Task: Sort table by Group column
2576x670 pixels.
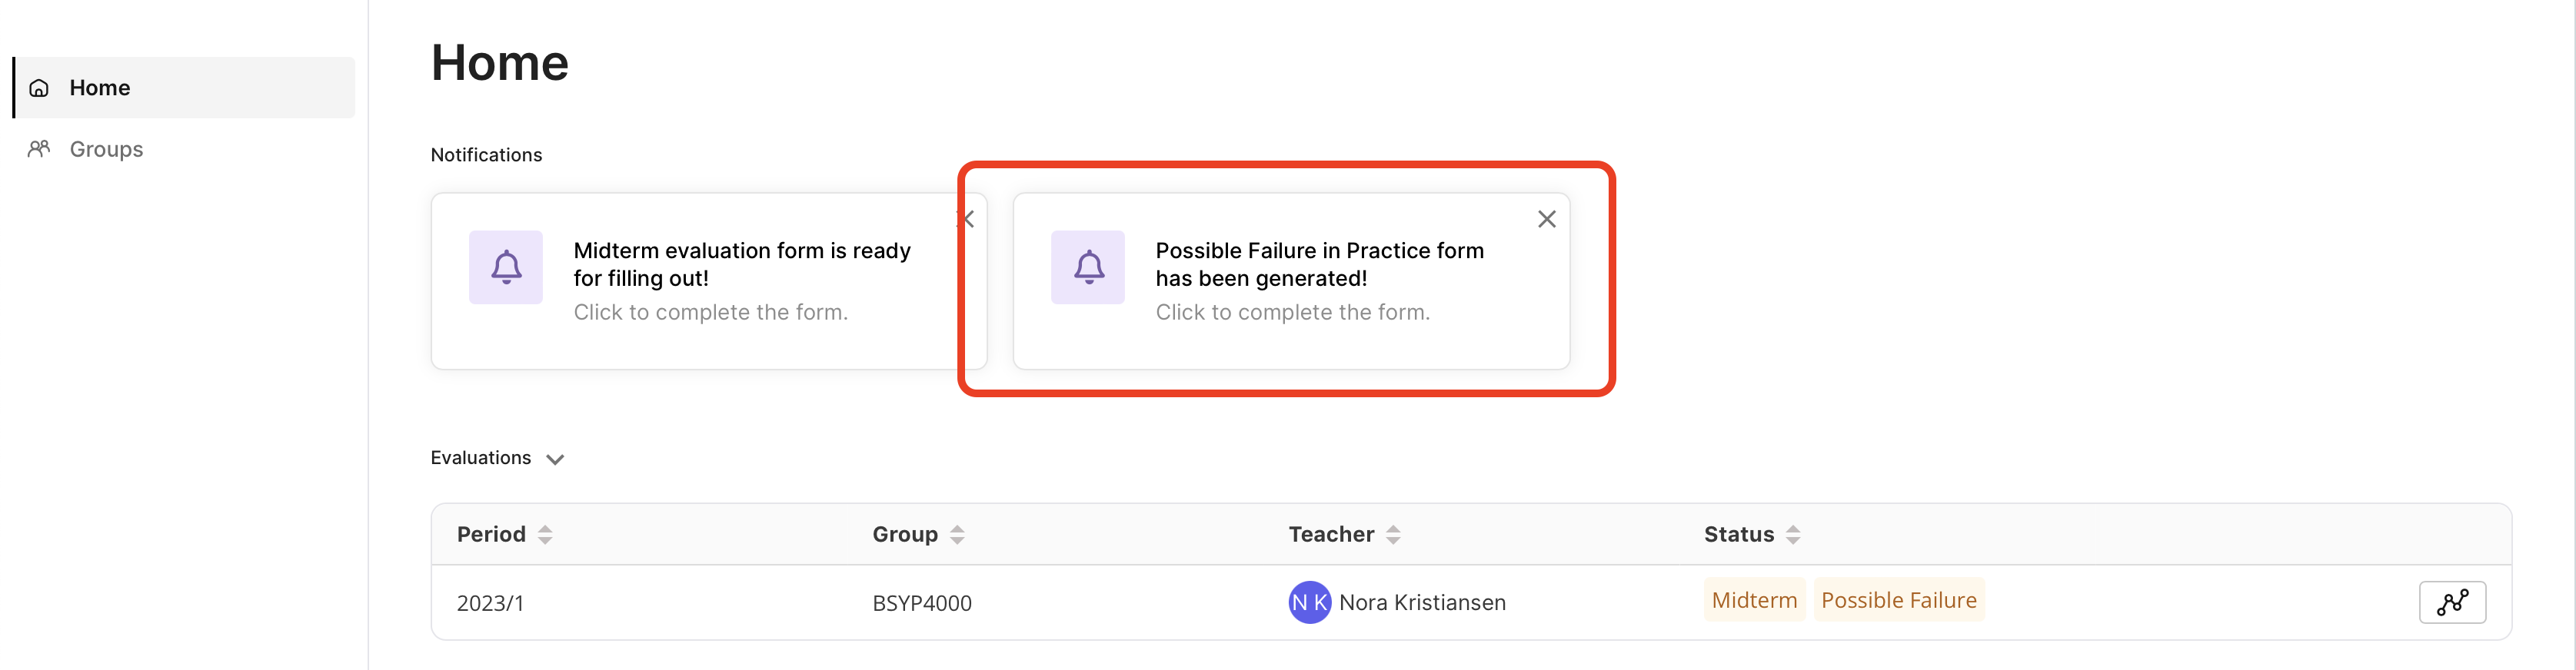Action: pos(957,536)
